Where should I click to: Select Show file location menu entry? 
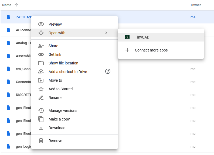click(63, 63)
